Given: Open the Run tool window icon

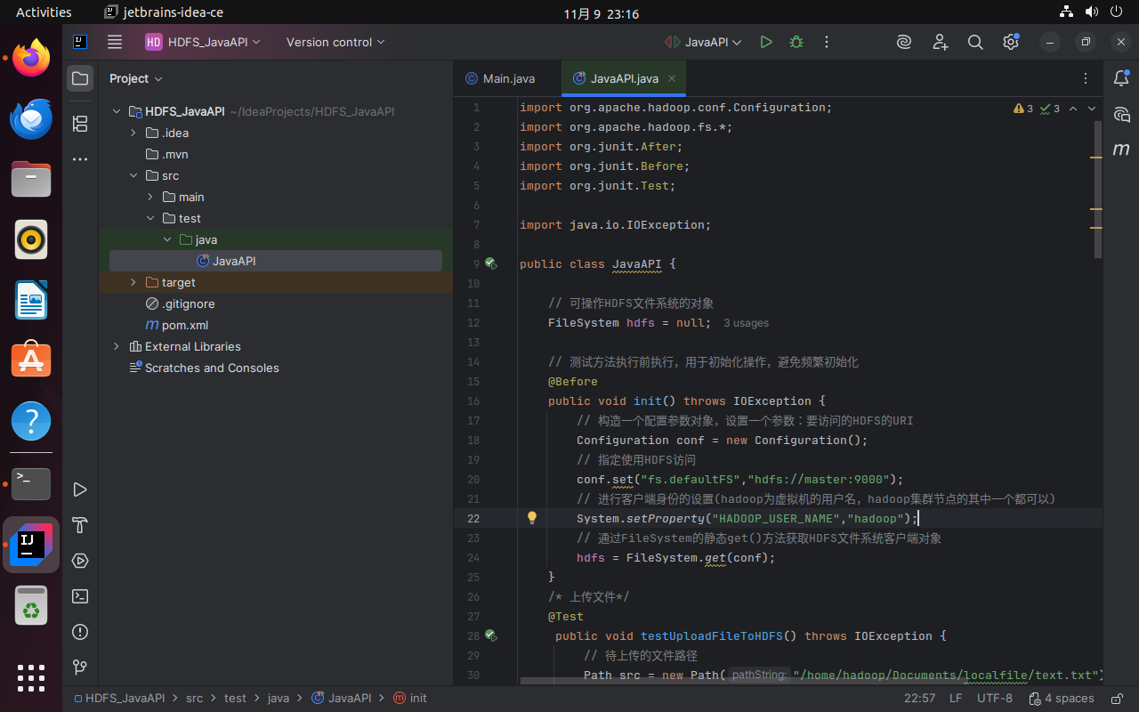Looking at the screenshot, I should coord(80,489).
